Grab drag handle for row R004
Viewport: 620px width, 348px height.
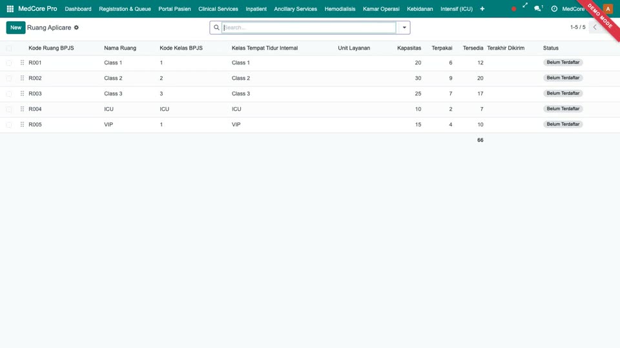(22, 109)
